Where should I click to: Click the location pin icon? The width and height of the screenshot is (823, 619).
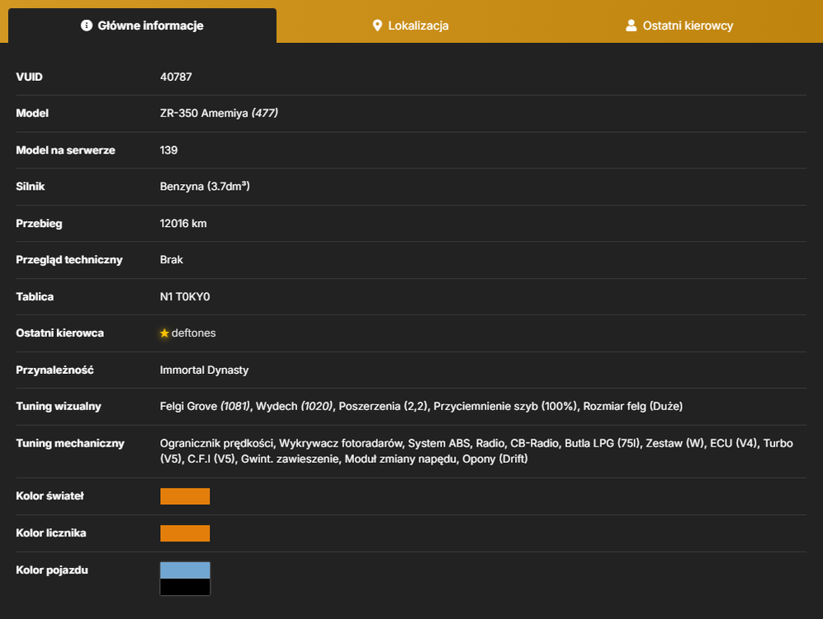pyautogui.click(x=377, y=26)
